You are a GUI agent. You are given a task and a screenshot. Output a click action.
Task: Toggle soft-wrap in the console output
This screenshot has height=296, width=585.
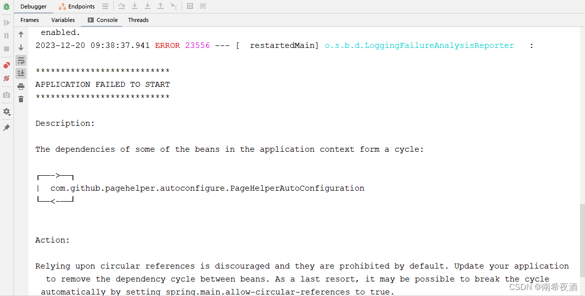20,60
